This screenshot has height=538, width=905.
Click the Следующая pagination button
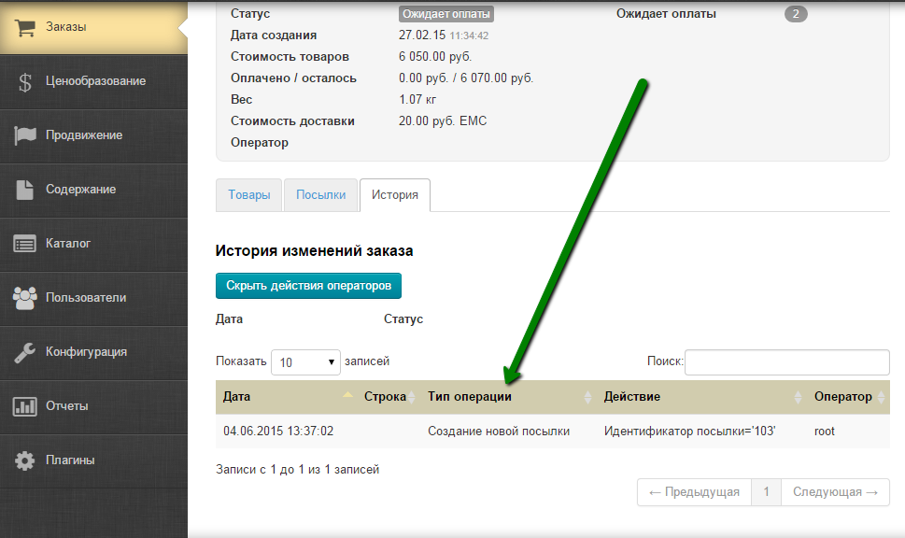coord(835,492)
